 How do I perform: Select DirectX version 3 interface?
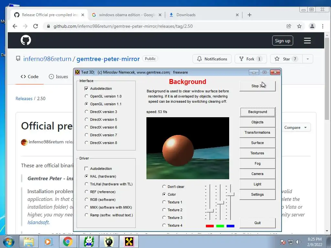(x=86, y=112)
